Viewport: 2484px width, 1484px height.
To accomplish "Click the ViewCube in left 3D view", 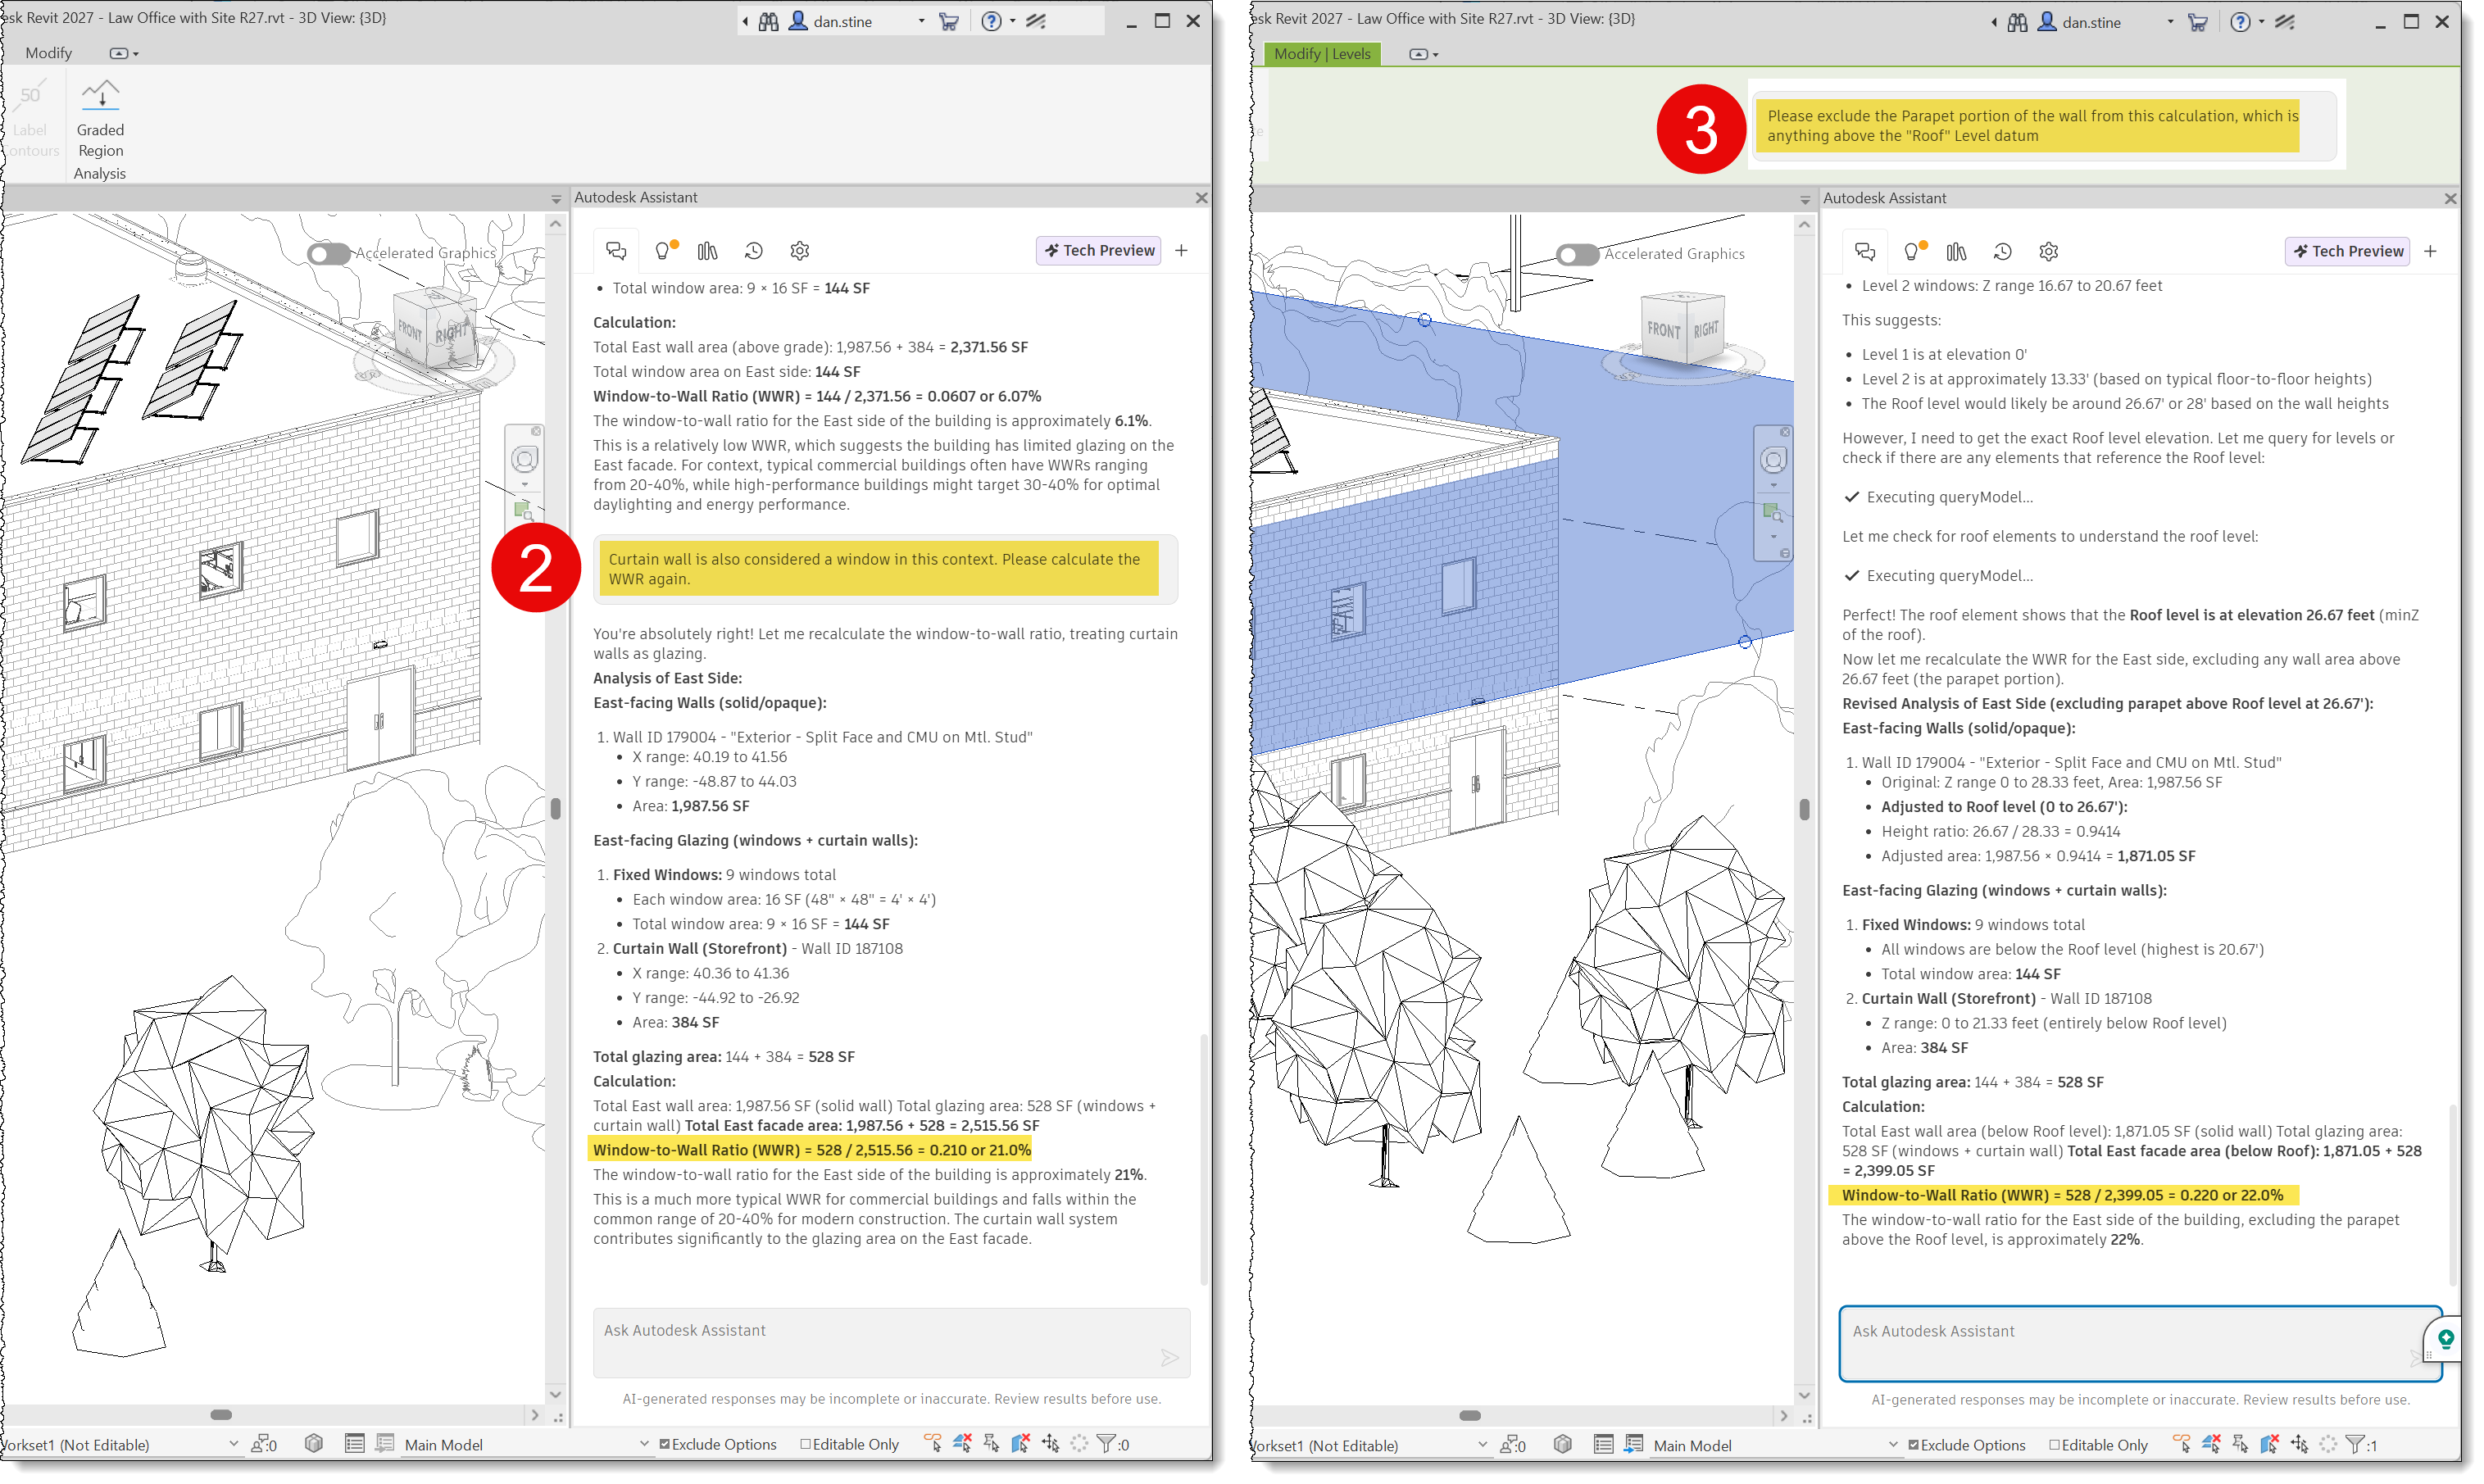I will point(434,328).
